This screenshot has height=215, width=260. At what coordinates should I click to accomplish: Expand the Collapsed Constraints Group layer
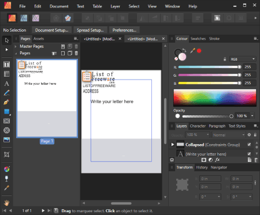point(173,145)
